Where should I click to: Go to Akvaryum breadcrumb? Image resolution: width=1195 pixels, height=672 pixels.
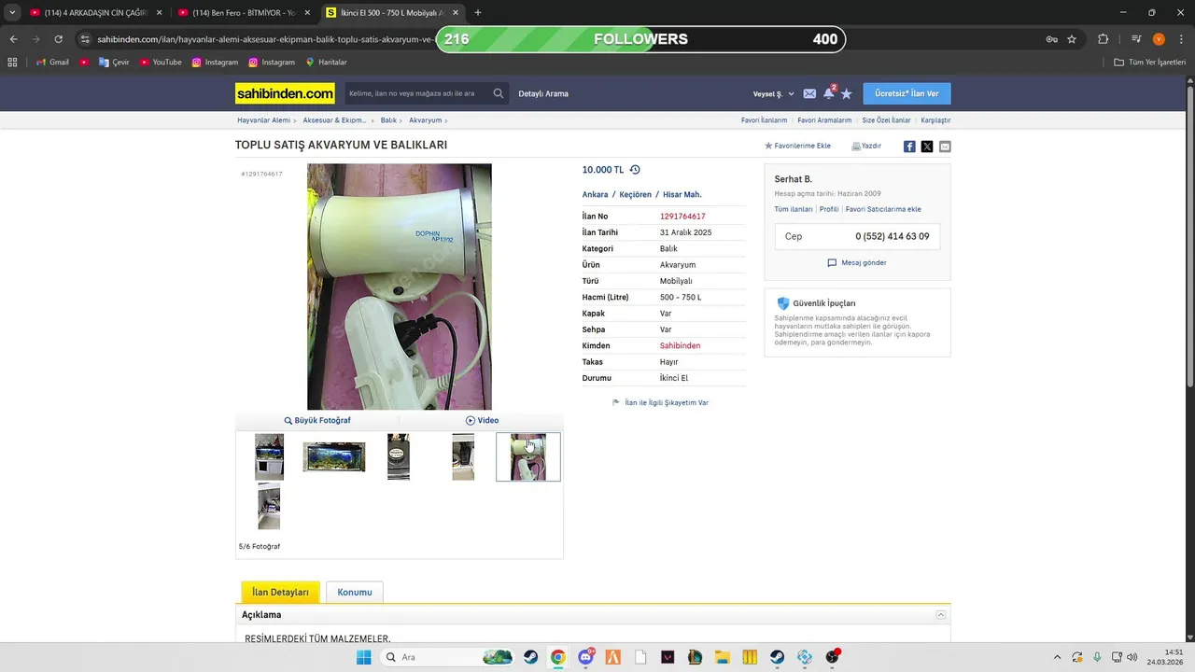pyautogui.click(x=425, y=120)
